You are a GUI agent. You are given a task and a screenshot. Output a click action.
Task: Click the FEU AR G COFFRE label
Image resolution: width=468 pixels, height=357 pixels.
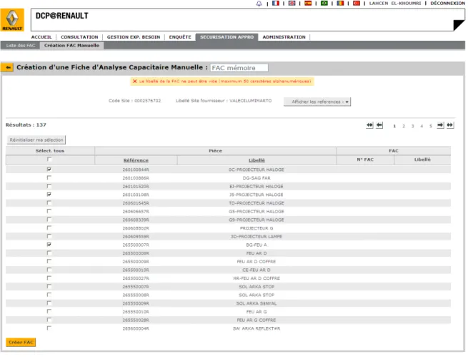[x=257, y=321]
